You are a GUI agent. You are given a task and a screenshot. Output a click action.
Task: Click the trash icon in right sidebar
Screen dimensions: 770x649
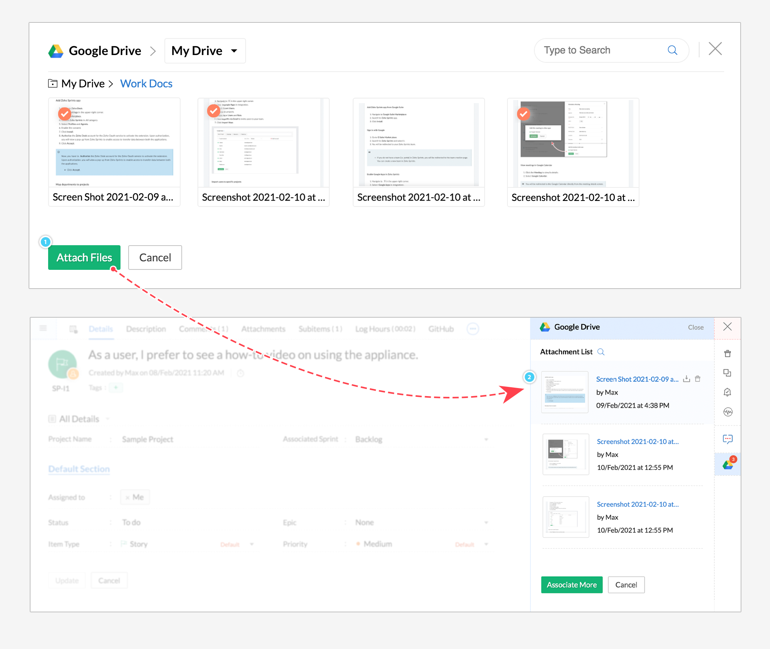(727, 353)
